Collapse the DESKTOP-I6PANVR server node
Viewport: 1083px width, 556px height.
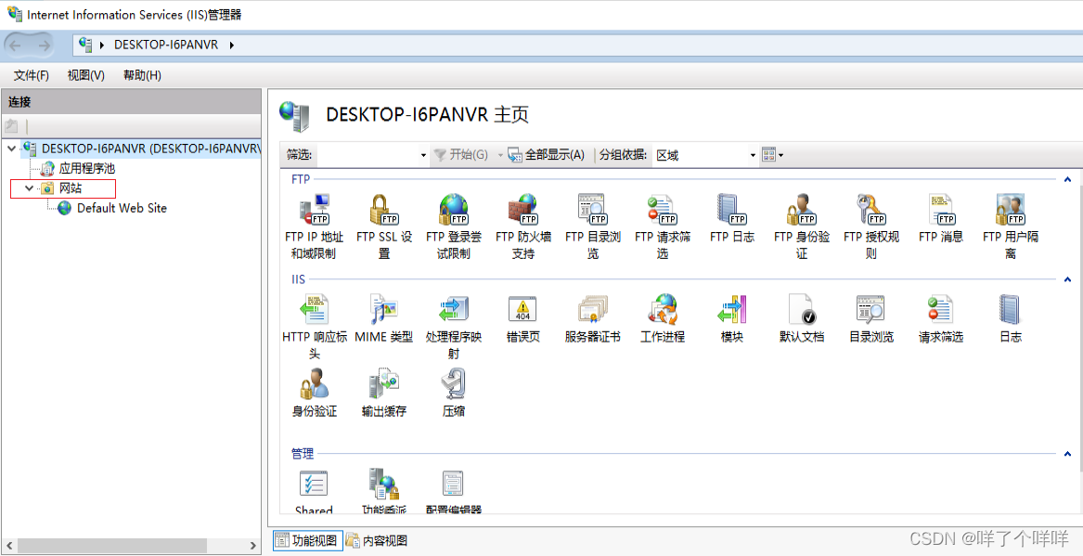click(x=12, y=148)
